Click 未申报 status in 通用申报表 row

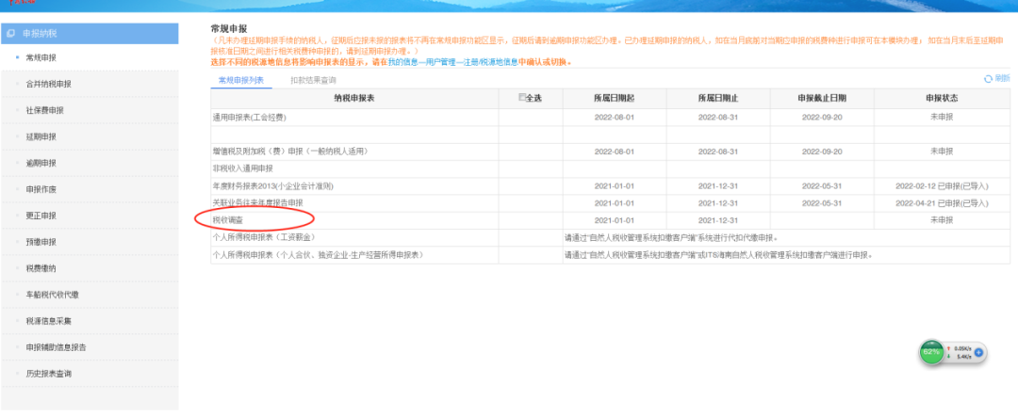click(942, 118)
